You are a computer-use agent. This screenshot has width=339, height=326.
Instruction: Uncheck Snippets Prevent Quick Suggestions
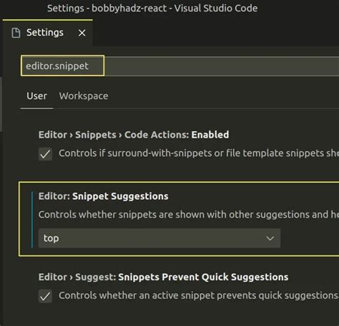tap(45, 296)
